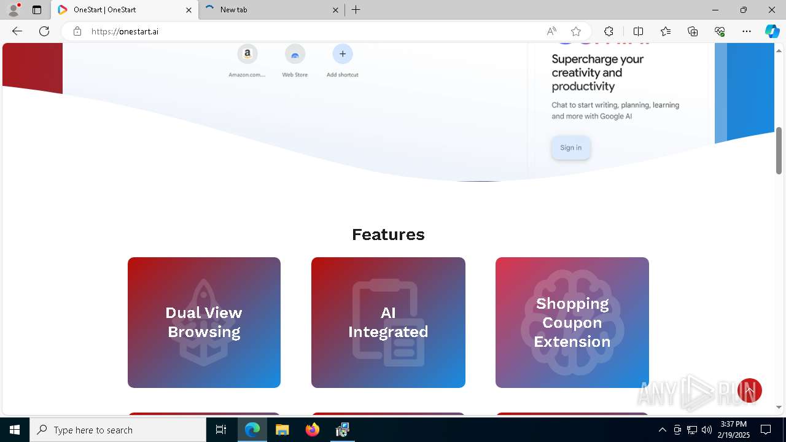
Task: Open the installer app on the taskbar
Action: click(343, 430)
